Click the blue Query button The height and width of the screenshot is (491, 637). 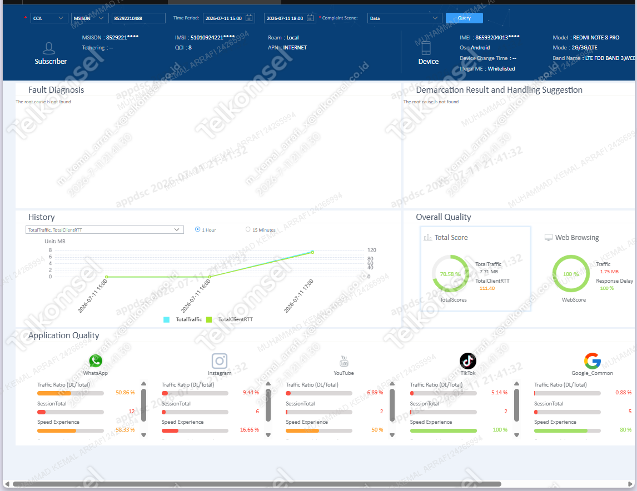(464, 18)
